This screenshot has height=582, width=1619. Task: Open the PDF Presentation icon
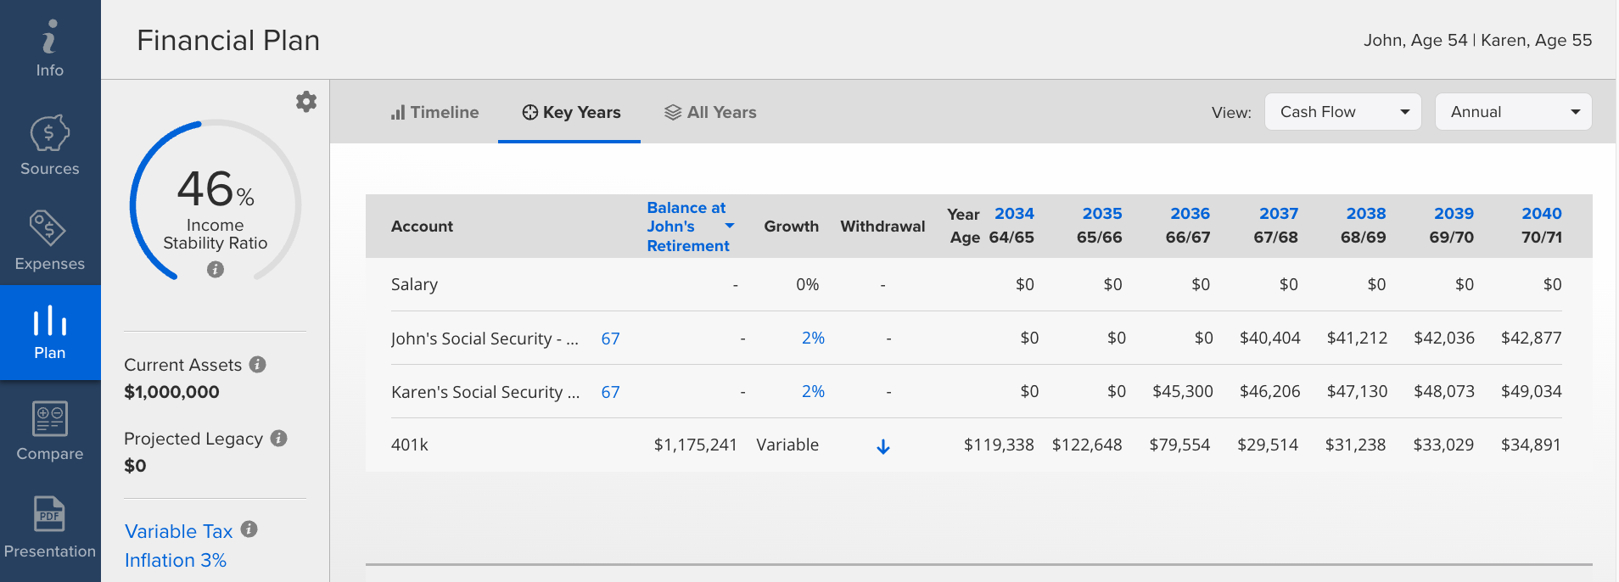click(49, 514)
